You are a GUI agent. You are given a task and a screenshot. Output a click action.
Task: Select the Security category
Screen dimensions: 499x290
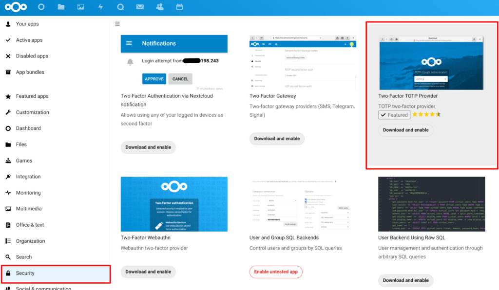coord(56,273)
